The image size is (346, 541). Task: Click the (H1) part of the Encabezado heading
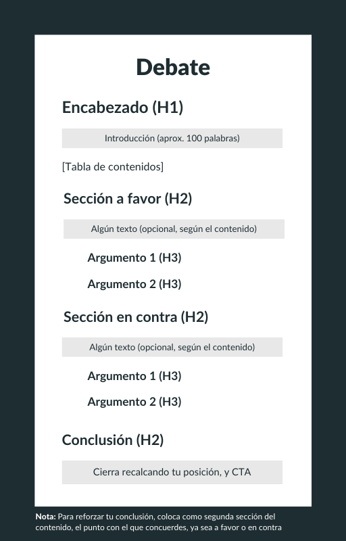coord(168,108)
